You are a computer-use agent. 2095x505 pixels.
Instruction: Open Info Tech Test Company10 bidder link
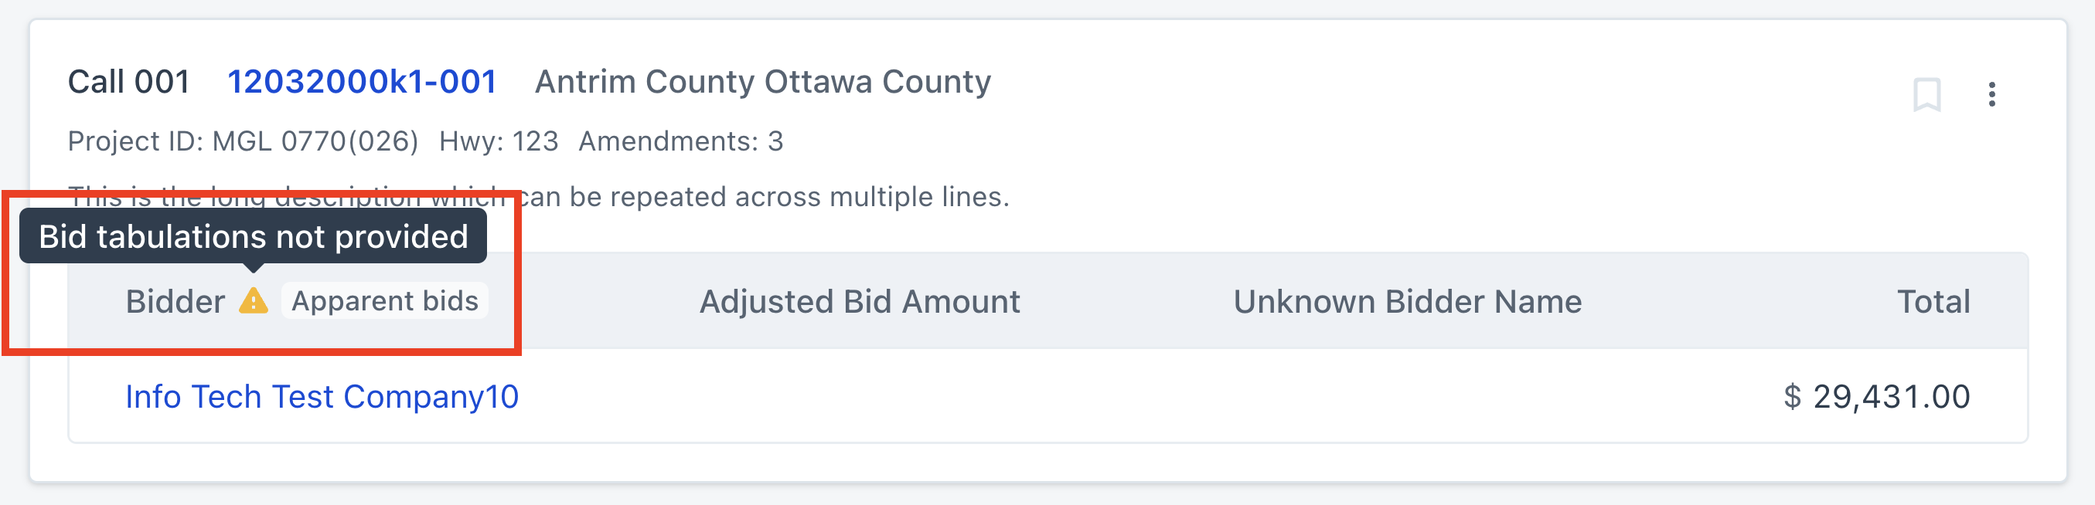tap(322, 397)
